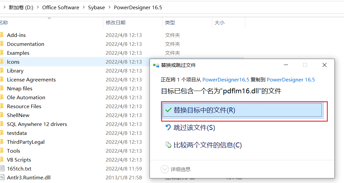Select the VB Scripts folder
This screenshot has width=344, height=183.
coord(19,160)
